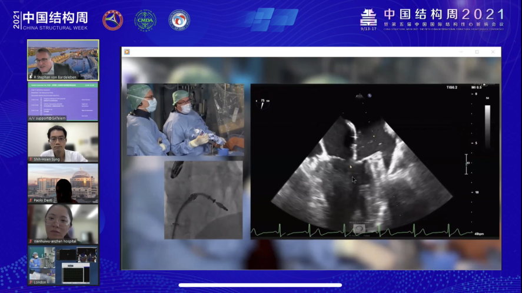Minimize the video player window
Image resolution: width=522 pixels, height=293 pixels.
[461, 52]
